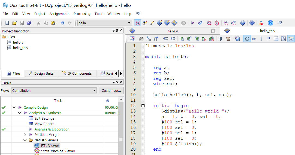295x155 pixels.
Task: Float the Project Navigator panel
Action: point(117,30)
